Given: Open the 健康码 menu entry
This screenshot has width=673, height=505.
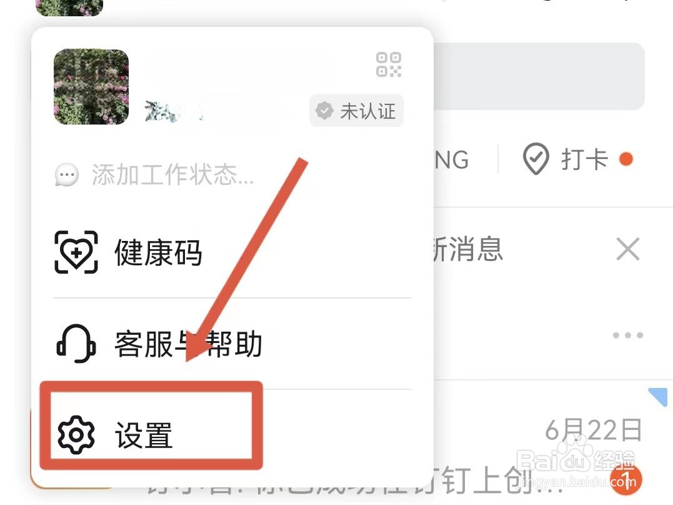Looking at the screenshot, I should (x=232, y=253).
